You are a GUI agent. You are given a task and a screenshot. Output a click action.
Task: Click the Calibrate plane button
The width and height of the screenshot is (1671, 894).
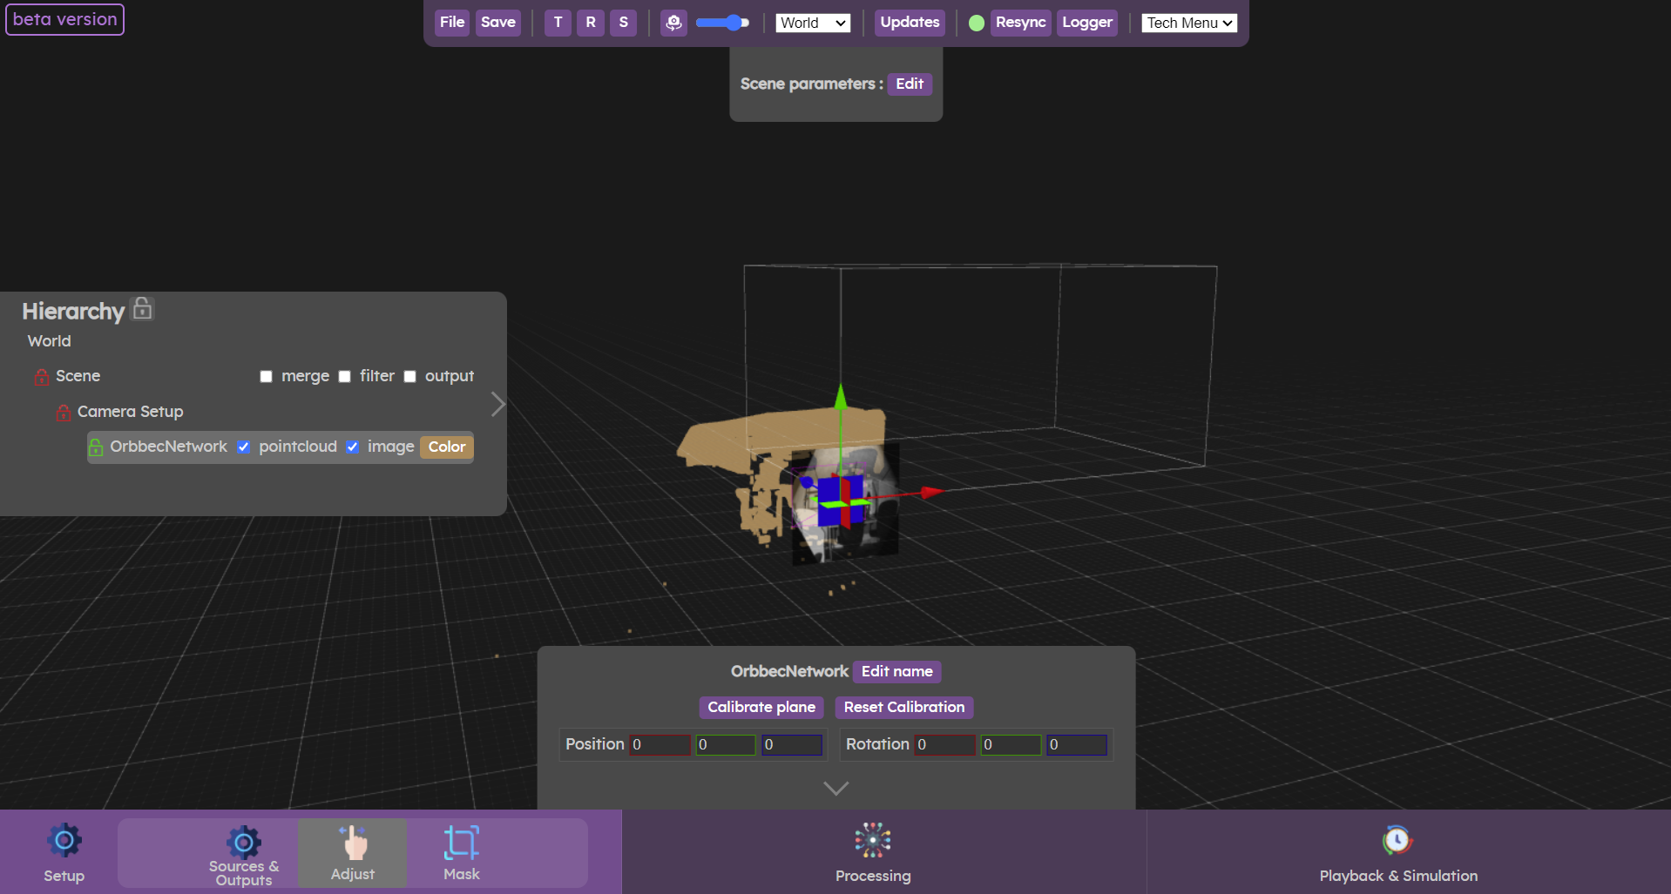point(760,707)
